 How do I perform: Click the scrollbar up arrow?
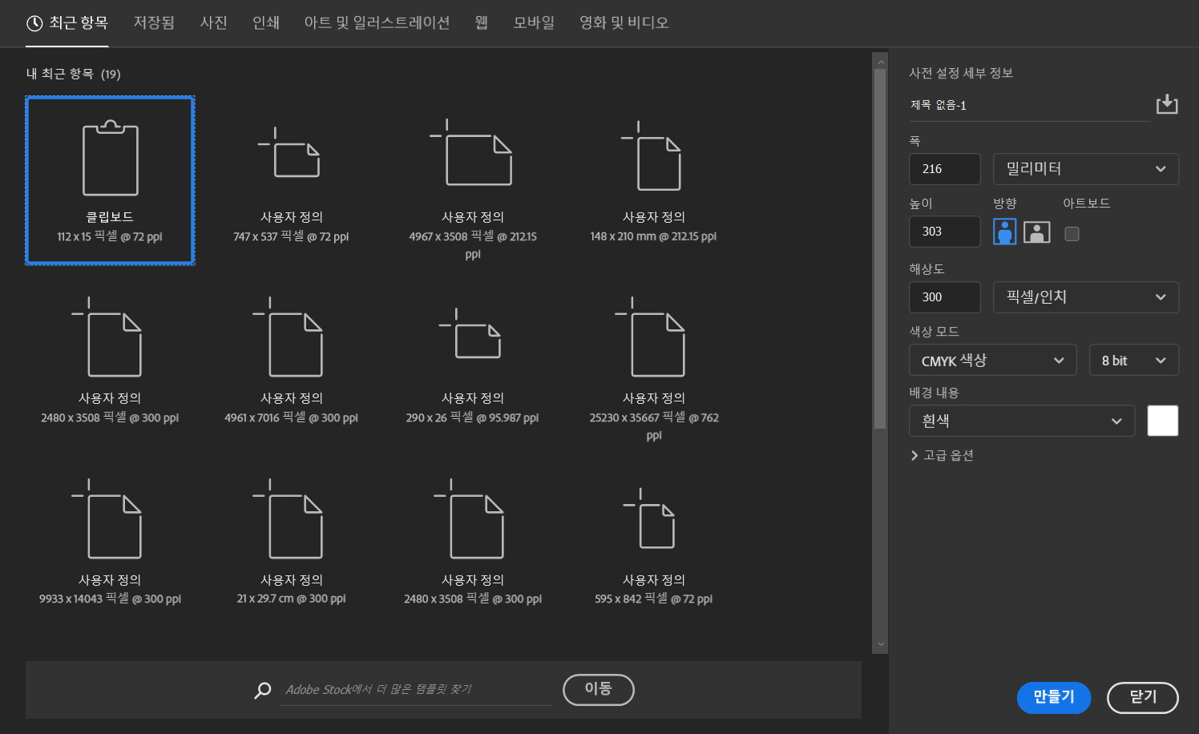point(881,62)
